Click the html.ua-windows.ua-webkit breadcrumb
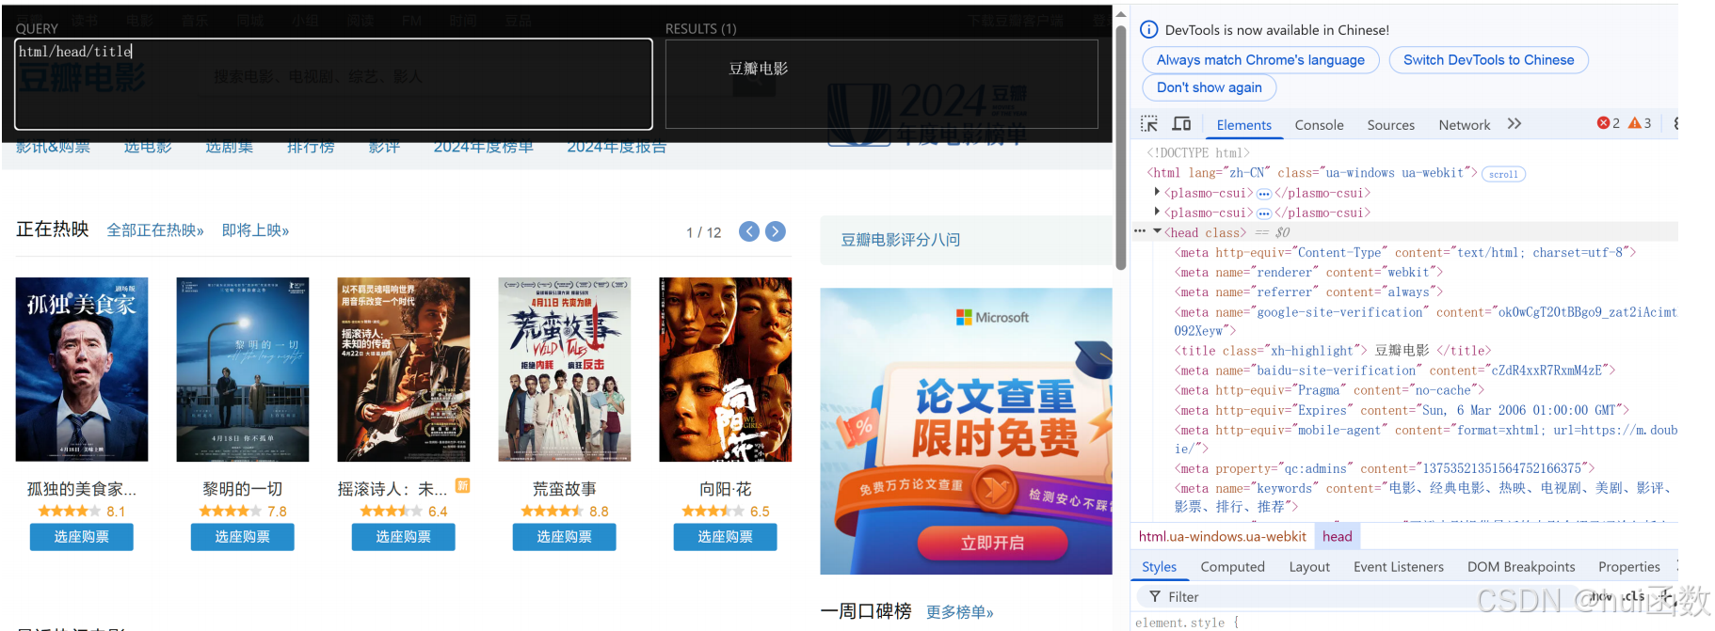This screenshot has width=1715, height=631. tap(1222, 536)
